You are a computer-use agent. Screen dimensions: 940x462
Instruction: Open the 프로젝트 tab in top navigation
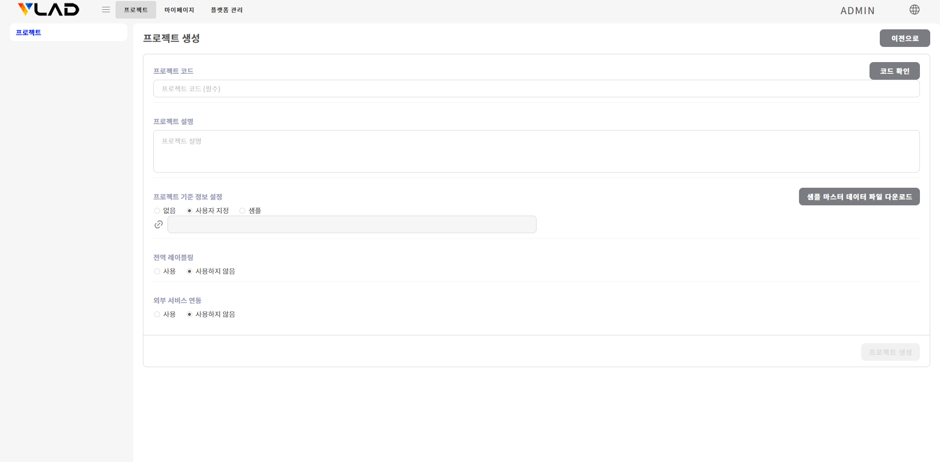click(x=136, y=10)
